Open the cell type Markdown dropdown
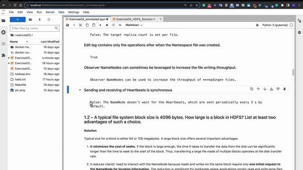This screenshot has width=303, height=170. pyautogui.click(x=134, y=25)
